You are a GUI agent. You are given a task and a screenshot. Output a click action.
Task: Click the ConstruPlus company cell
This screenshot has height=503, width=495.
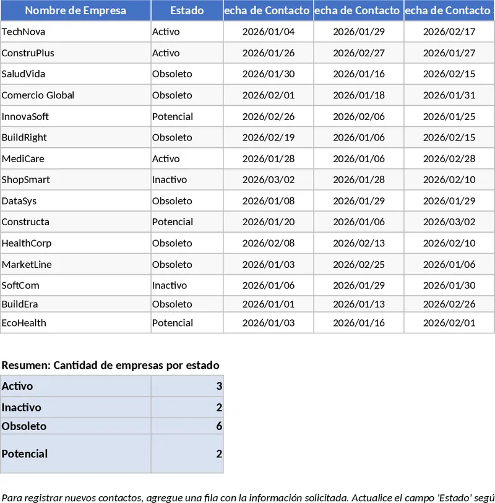tap(75, 53)
